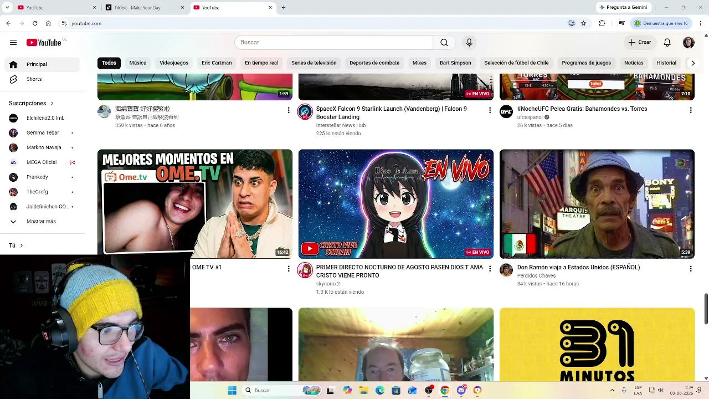Open a new browser tab
Image resolution: width=709 pixels, height=399 pixels.
tap(284, 8)
